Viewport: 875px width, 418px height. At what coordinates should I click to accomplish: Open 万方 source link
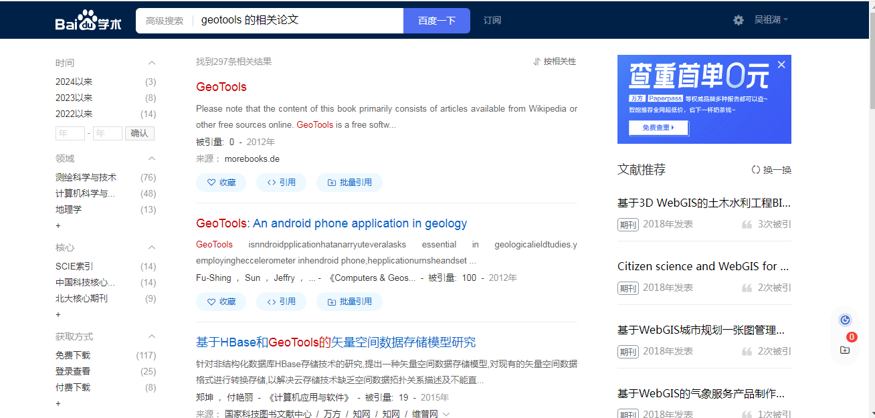(x=332, y=414)
